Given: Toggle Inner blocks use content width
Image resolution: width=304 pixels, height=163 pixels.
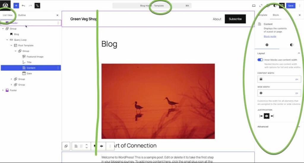Looking at the screenshot, I should click(x=260, y=60).
